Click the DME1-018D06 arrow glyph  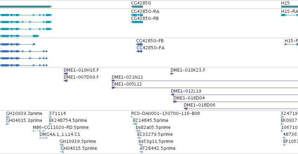186,109
